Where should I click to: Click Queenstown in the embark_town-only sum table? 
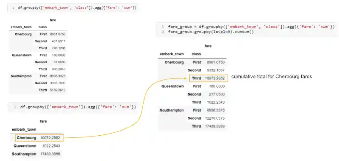coord(25,146)
